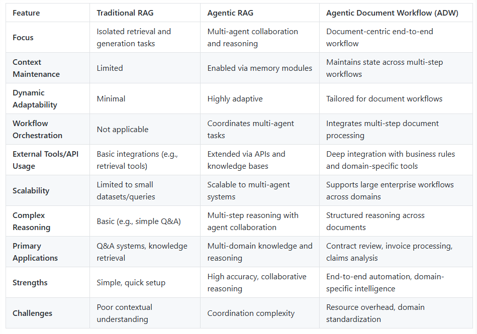Click the 'Enabled via memory modules' cell

coord(260,68)
